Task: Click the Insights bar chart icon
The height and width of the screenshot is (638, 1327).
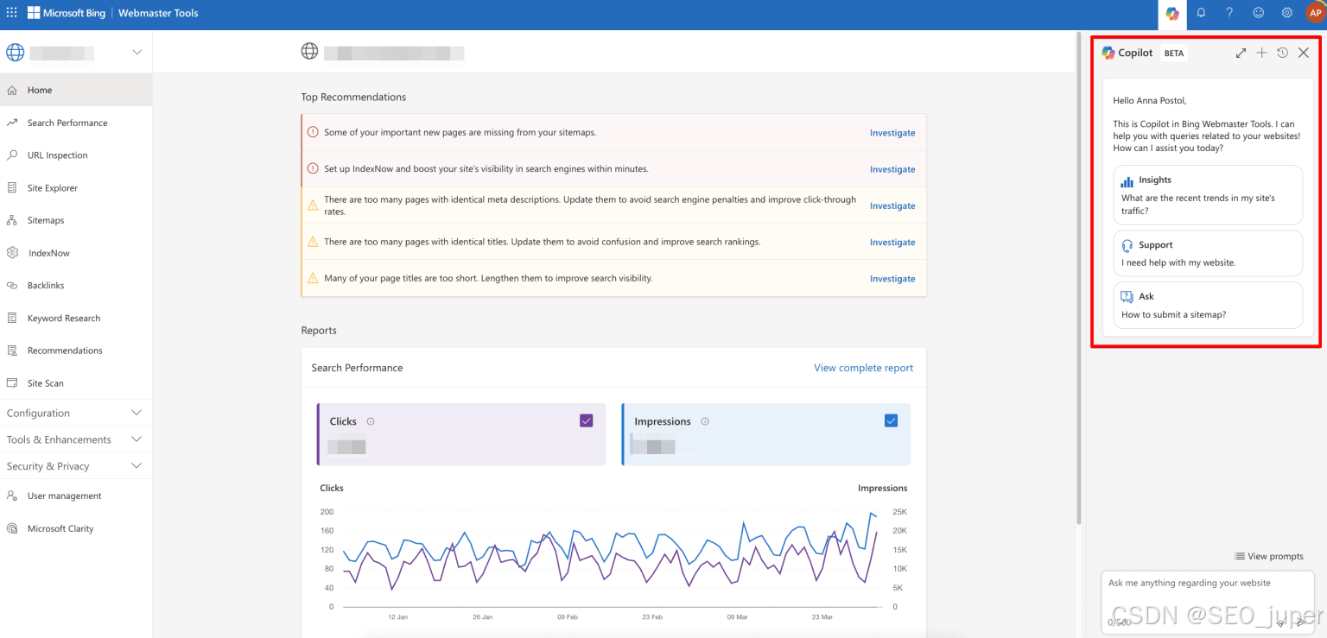Action: pyautogui.click(x=1127, y=180)
